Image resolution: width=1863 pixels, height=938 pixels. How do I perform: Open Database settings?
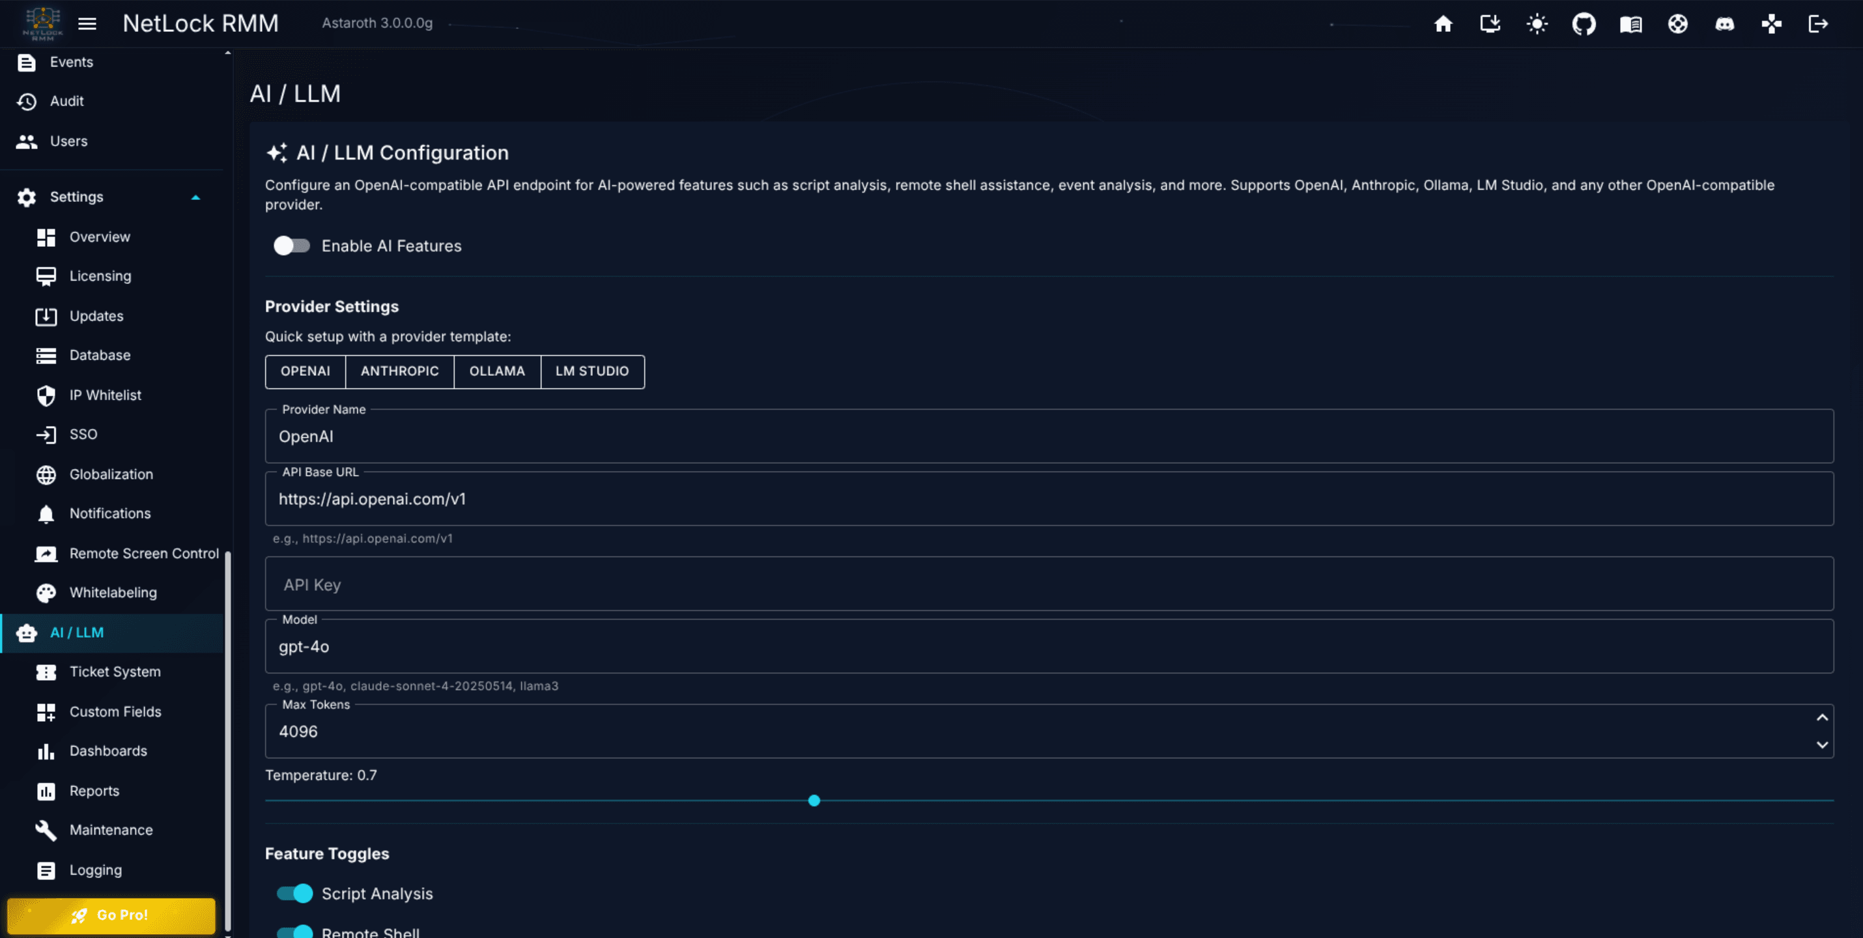pyautogui.click(x=112, y=355)
